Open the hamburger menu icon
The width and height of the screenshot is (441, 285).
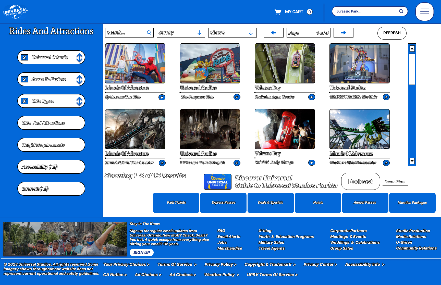point(424,11)
